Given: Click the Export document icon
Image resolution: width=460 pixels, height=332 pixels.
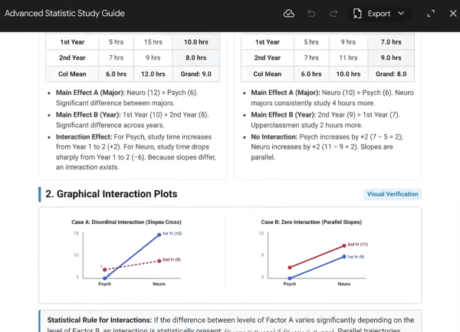Looking at the screenshot, I should click(357, 14).
